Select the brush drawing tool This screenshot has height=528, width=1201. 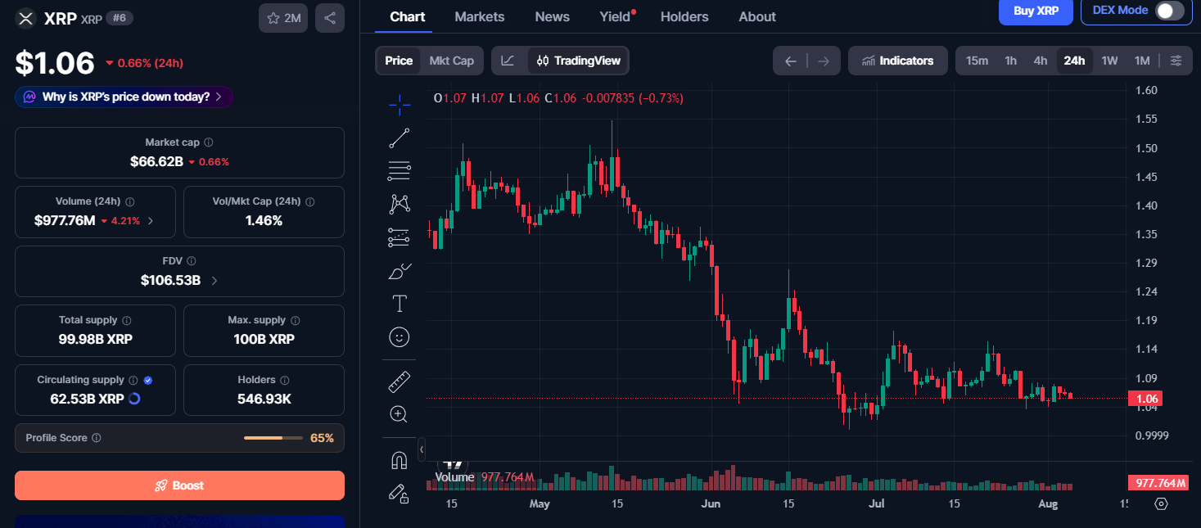(400, 271)
